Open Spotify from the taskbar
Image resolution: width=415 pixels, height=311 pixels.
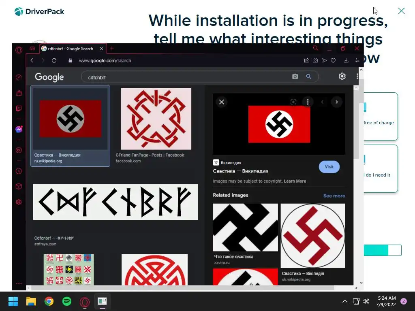(67, 301)
